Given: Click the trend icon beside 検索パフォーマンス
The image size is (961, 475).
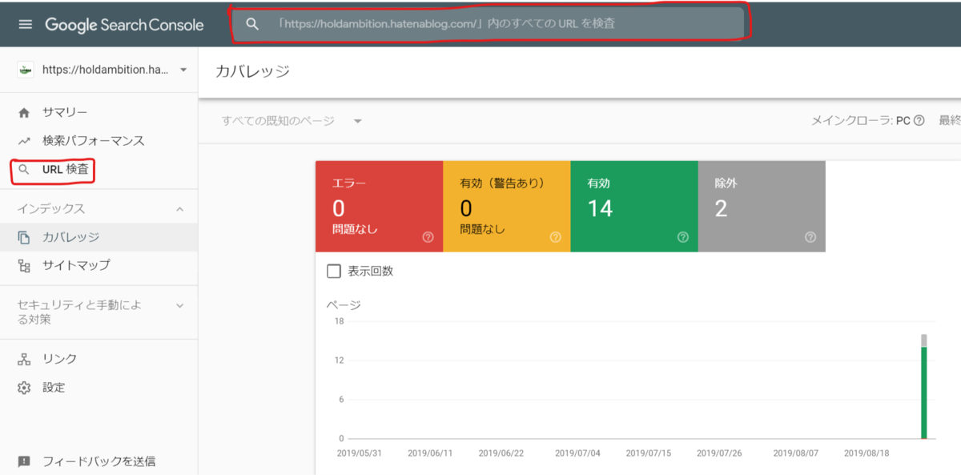Looking at the screenshot, I should click(x=24, y=141).
